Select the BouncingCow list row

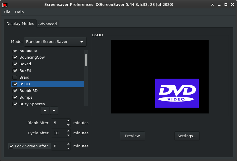pyautogui.click(x=48, y=57)
